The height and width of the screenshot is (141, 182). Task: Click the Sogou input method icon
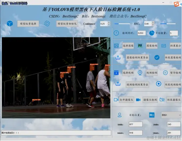click(176, 4)
